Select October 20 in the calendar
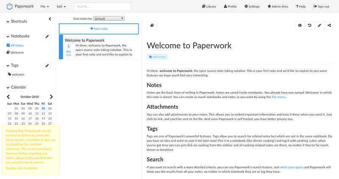Image resolution: width=339 pixels, height=179 pixels. tap(50, 118)
